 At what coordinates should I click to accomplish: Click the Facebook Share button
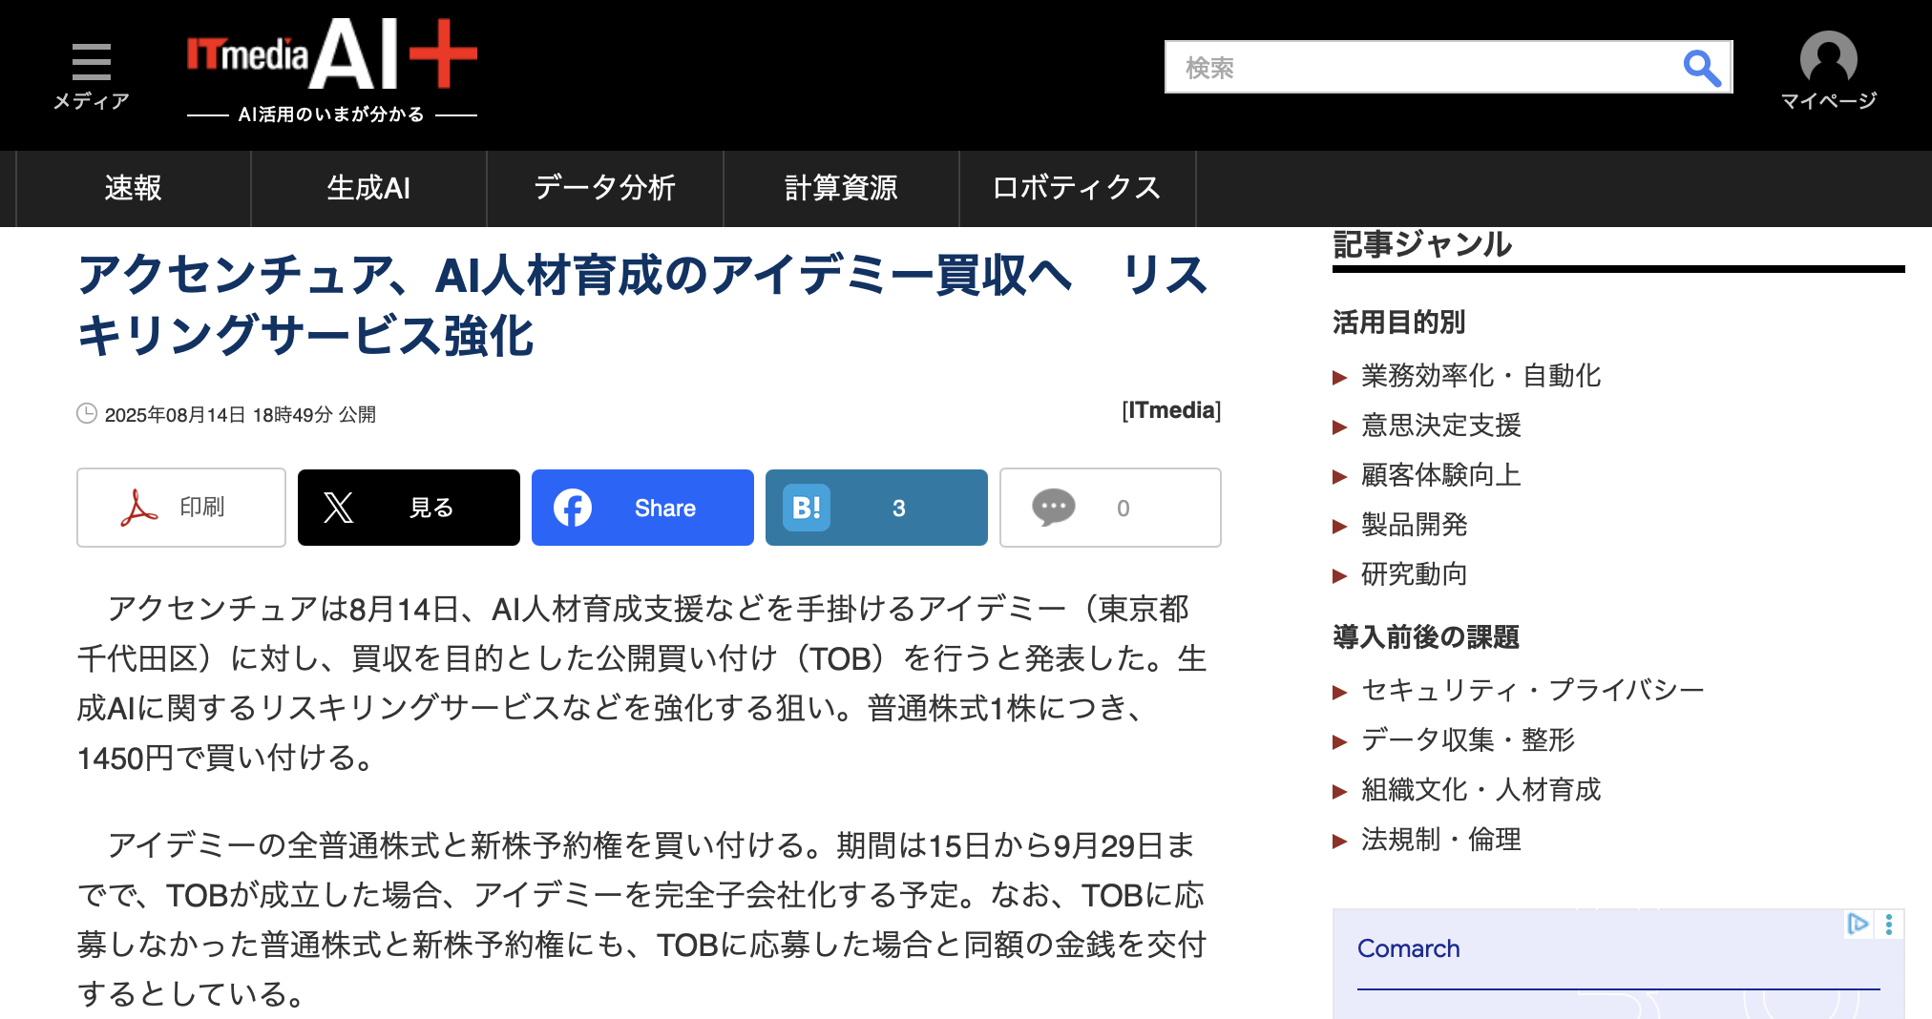(x=642, y=508)
